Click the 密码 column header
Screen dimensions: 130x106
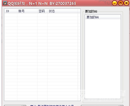(42, 11)
